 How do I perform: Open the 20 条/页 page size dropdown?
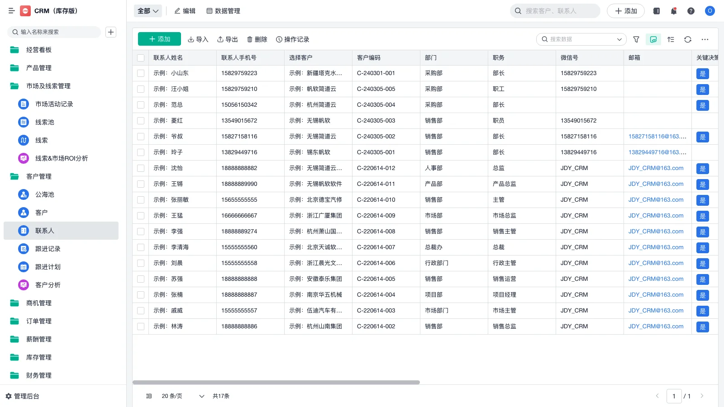pos(183,396)
